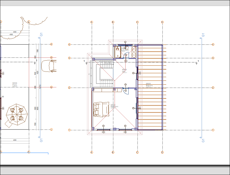This screenshot has height=175, width=230.
Task: Click the 190 dimension text
Action: click(37, 51)
